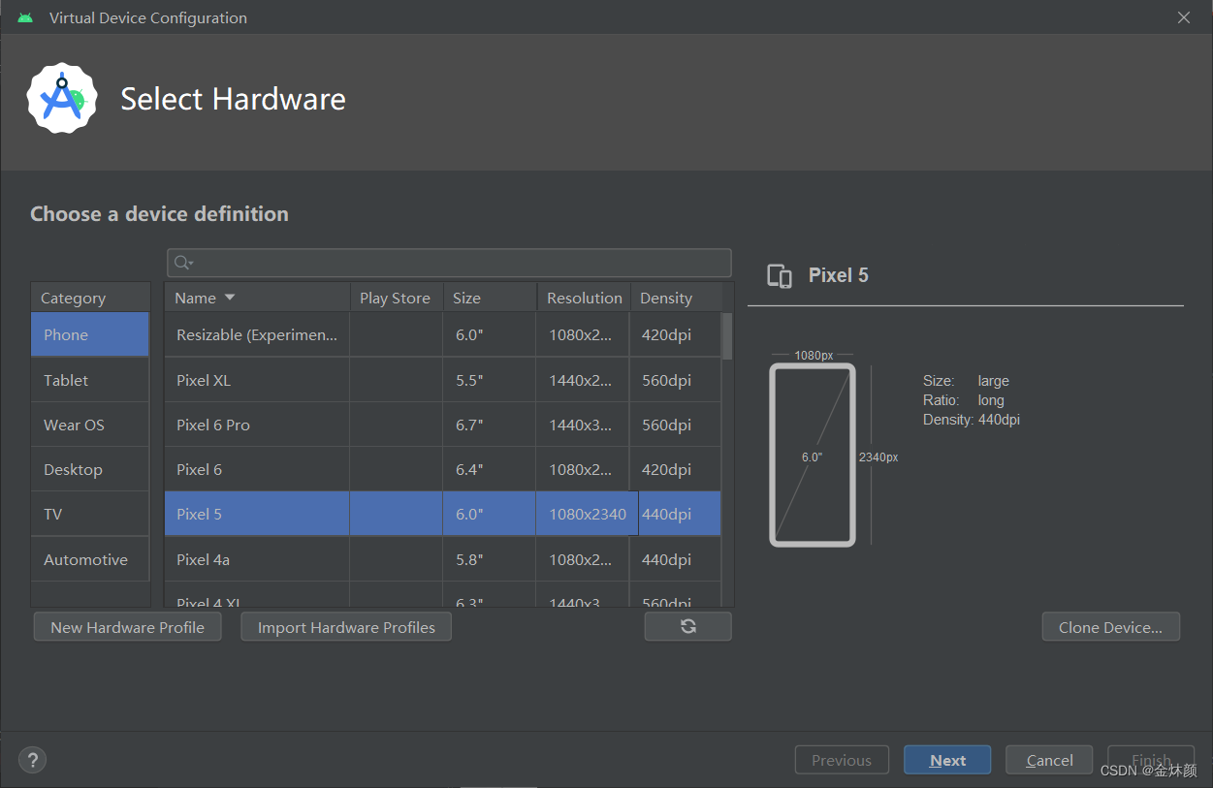Click the search magnifier icon

pos(182,263)
